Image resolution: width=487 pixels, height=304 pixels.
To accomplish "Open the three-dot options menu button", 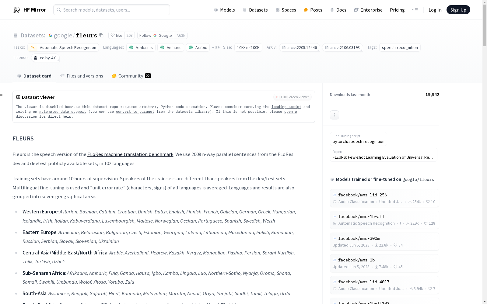I will click(335, 115).
